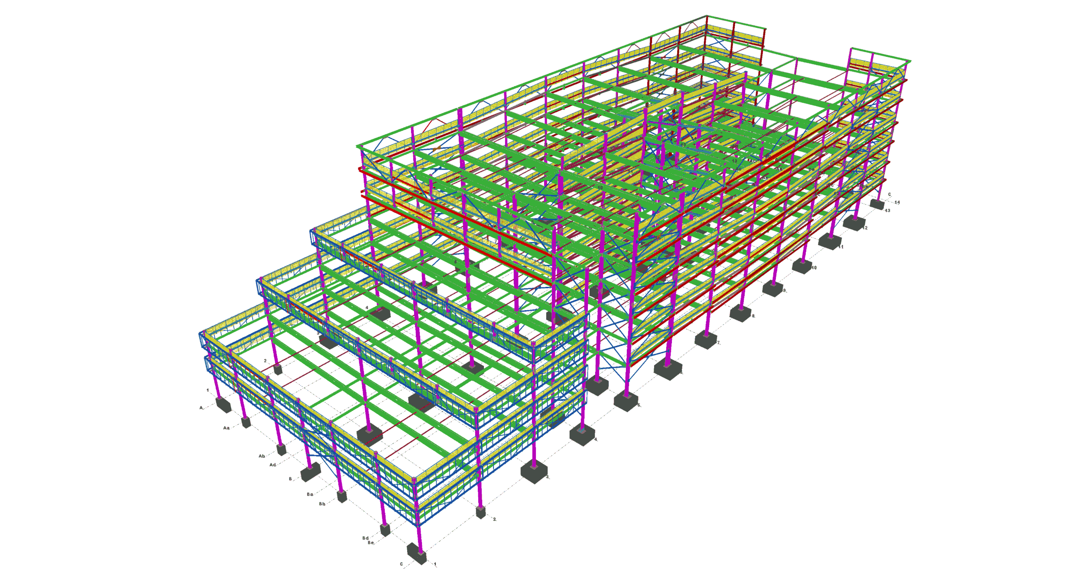
Task: Click the grid label "Ad"
Action: click(x=272, y=465)
